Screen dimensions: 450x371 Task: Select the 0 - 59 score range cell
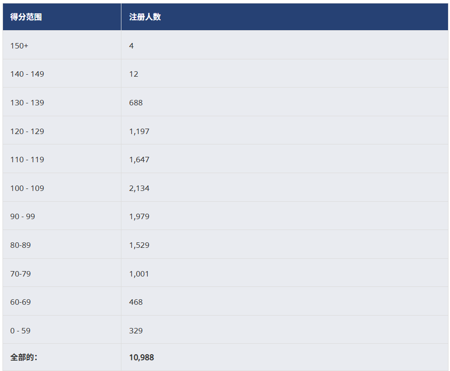pos(20,330)
